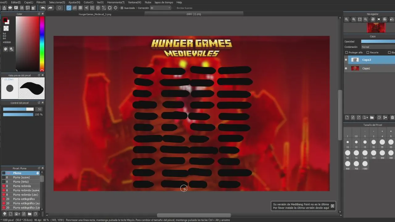The height and width of the screenshot is (222, 395).
Task: Open the Herramienta(T) menu
Action: tap(116, 2)
